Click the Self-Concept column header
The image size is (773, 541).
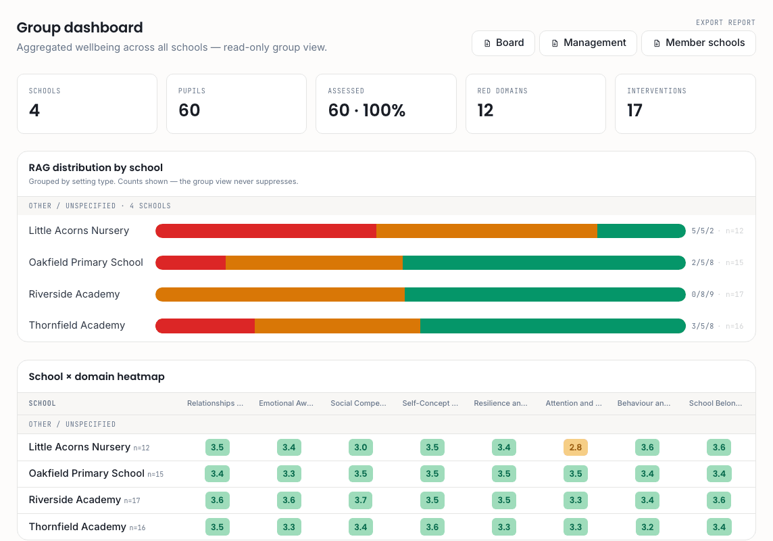(x=430, y=404)
